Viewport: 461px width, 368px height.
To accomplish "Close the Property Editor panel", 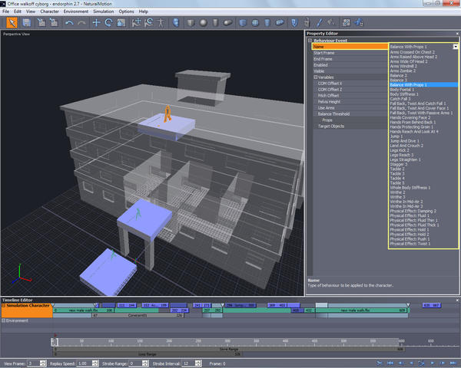I will tap(457, 34).
